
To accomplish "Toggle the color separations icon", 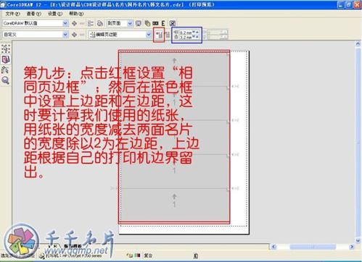I will pyautogui.click(x=147, y=23).
